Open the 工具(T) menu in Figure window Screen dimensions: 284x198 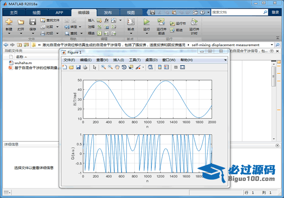pyautogui.click(x=135, y=60)
